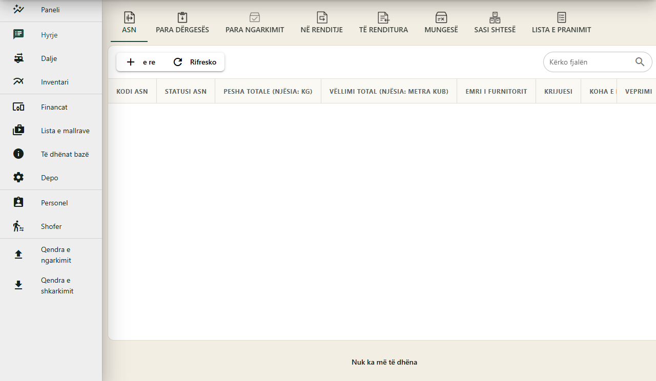Click the VËLLIMI TOTAL column header
656x381 pixels.
(x=389, y=91)
